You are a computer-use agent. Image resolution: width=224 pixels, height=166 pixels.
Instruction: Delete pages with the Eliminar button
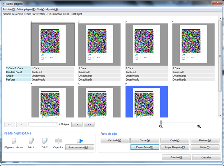(205, 141)
